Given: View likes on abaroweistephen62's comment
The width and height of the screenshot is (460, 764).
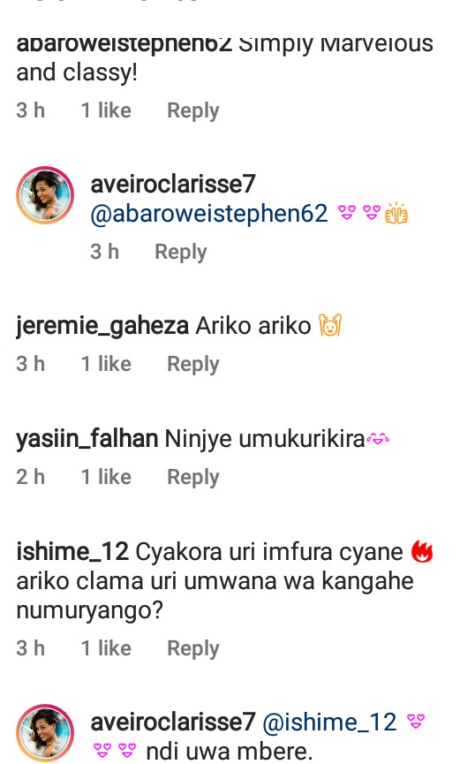Looking at the screenshot, I should pyautogui.click(x=106, y=110).
